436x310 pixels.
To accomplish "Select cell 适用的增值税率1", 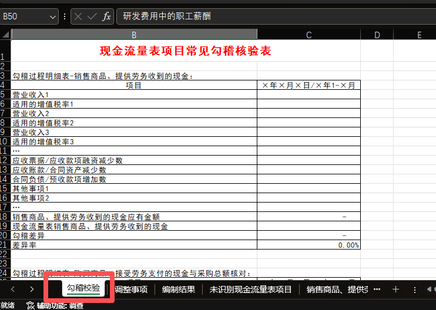I will coord(134,104).
